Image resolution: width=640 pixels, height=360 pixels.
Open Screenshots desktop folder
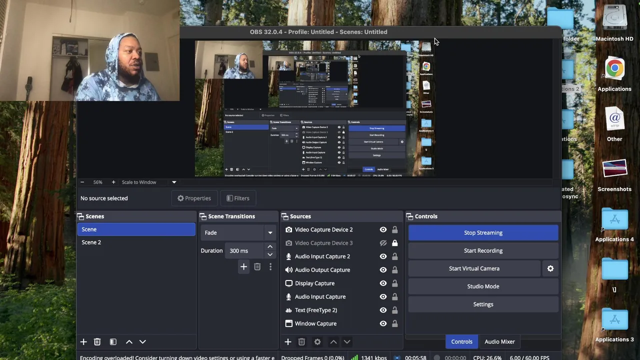click(x=614, y=175)
